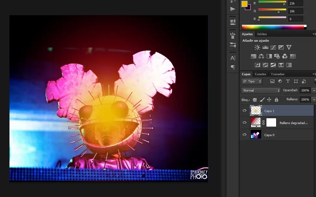
Task: Open the Tipo layer filter dropdown
Action: coord(251,81)
